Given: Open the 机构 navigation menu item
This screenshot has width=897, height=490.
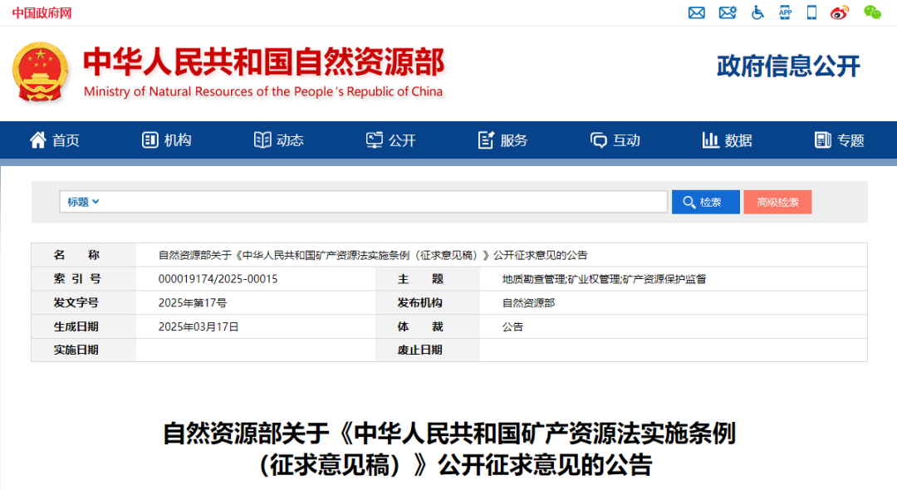Looking at the screenshot, I should point(167,140).
